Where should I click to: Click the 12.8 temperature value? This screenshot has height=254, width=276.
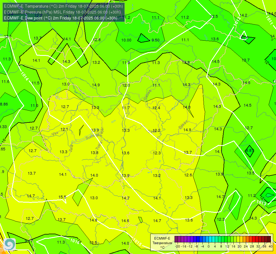(x=97, y=40)
